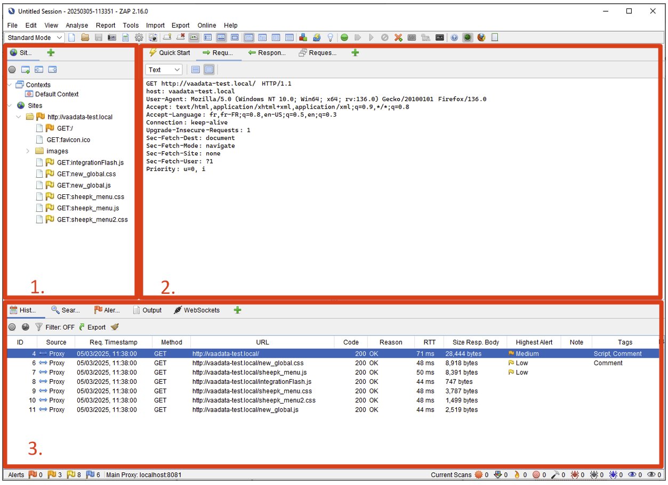
Task: Click the New Session toolbar icon
Action: pyautogui.click(x=72, y=38)
